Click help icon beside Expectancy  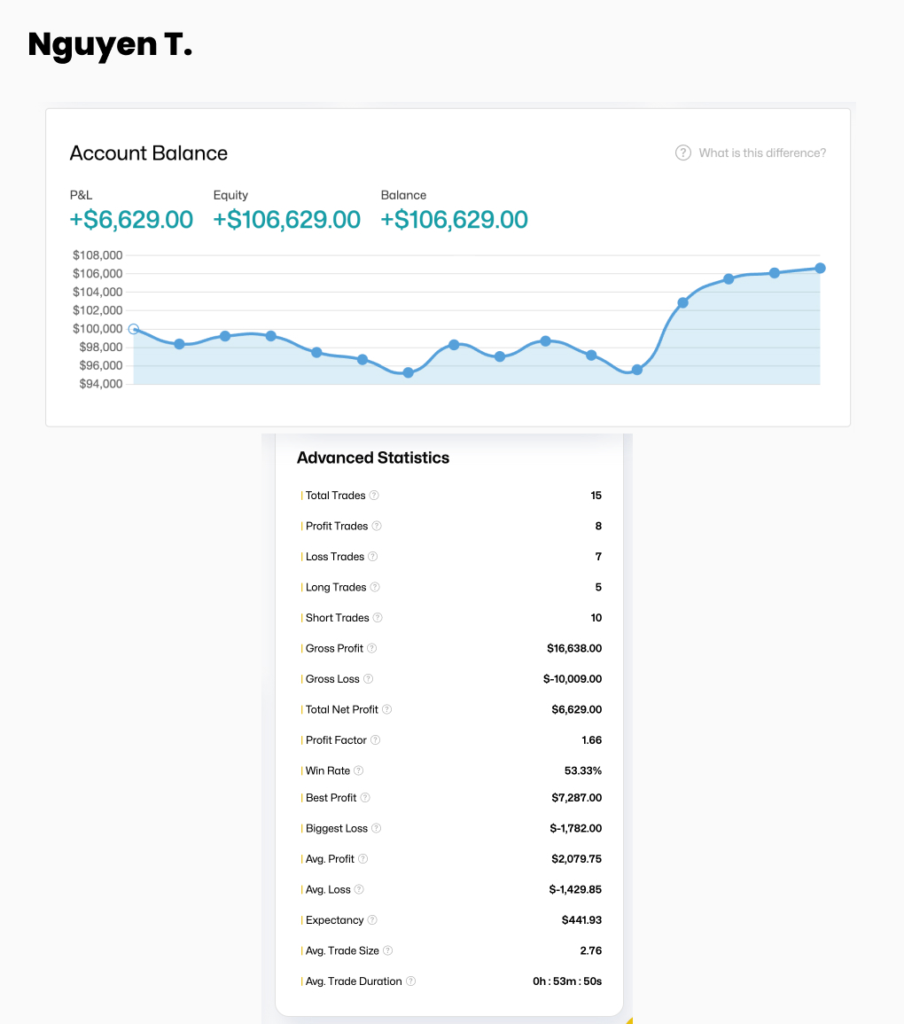click(x=372, y=920)
